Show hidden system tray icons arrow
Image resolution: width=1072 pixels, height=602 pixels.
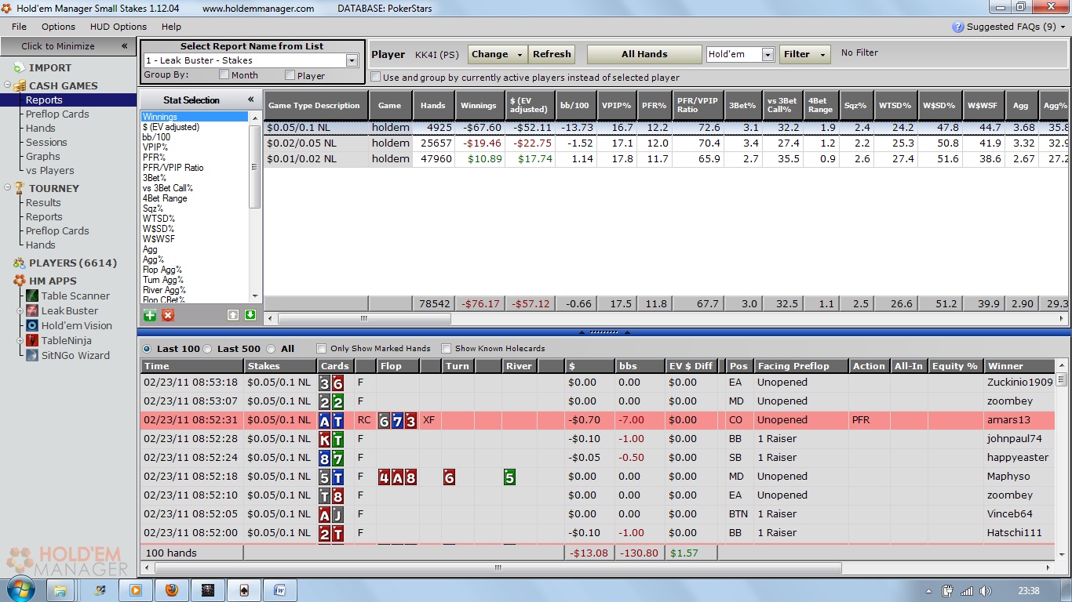(x=930, y=591)
